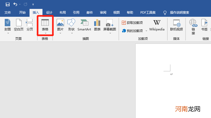This screenshot has width=211, height=118.
Task: Insert a 封面 cover page
Action: 8,25
